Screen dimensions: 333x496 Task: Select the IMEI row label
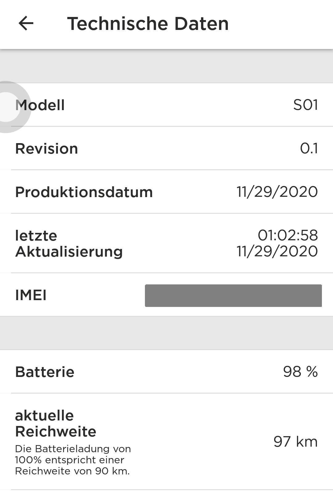pyautogui.click(x=31, y=295)
